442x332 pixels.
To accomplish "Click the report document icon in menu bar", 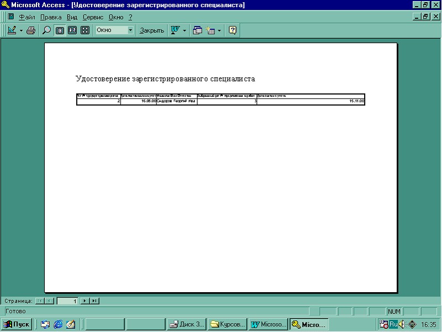I will tap(10, 17).
